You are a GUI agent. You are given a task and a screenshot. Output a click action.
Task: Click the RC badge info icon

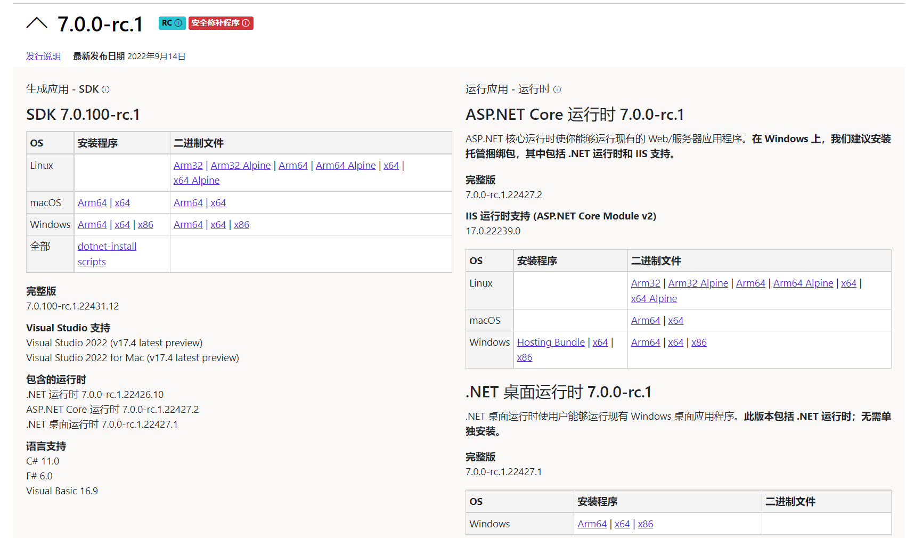point(178,23)
